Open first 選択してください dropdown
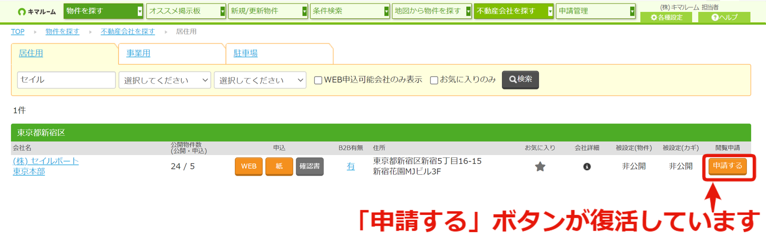Screen dimensions: 766x239 pos(165,80)
